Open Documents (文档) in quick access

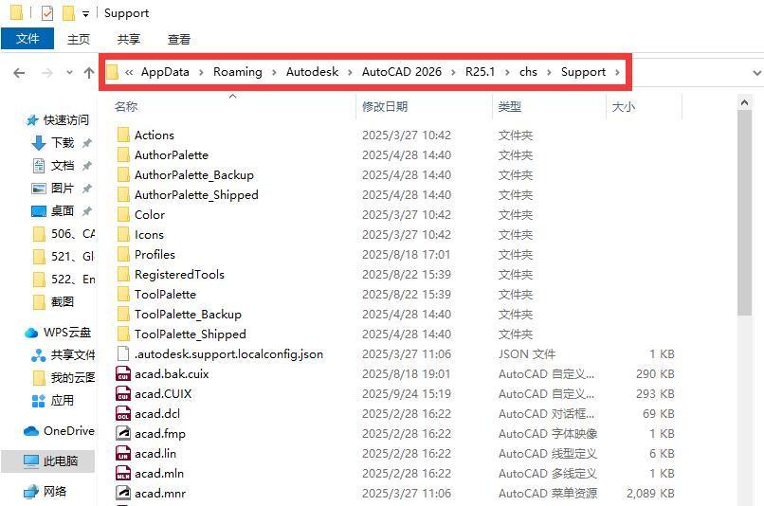(x=62, y=166)
